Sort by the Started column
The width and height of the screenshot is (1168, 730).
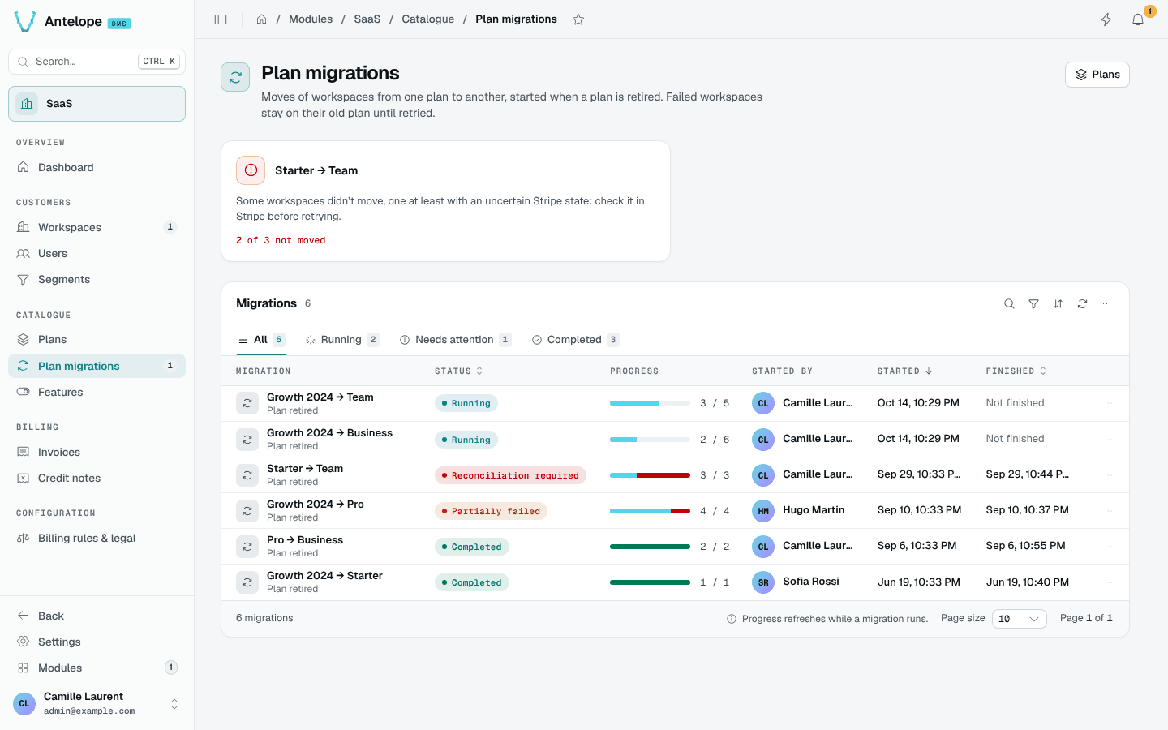click(904, 371)
